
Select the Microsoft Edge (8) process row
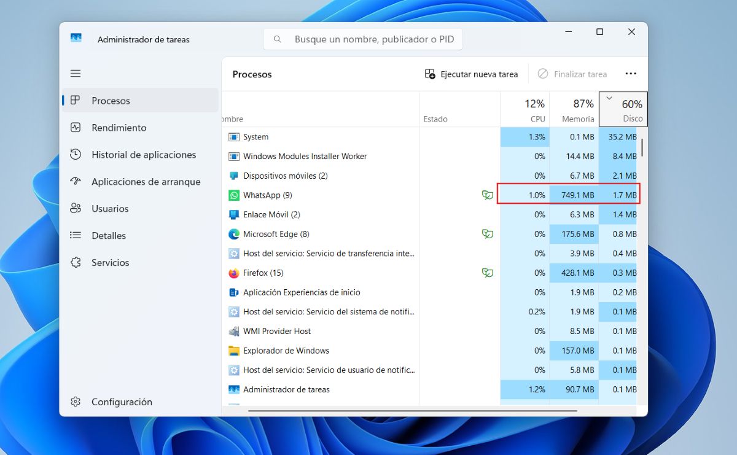pos(430,234)
